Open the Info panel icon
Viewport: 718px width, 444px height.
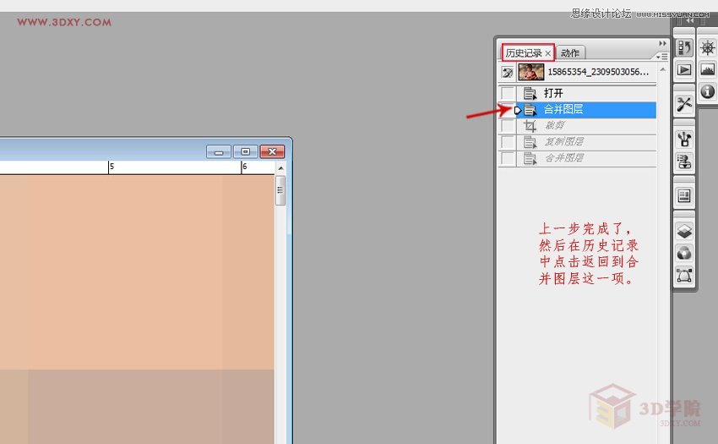point(708,91)
